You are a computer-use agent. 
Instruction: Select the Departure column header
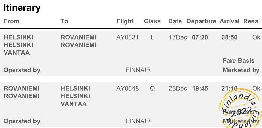(201, 21)
